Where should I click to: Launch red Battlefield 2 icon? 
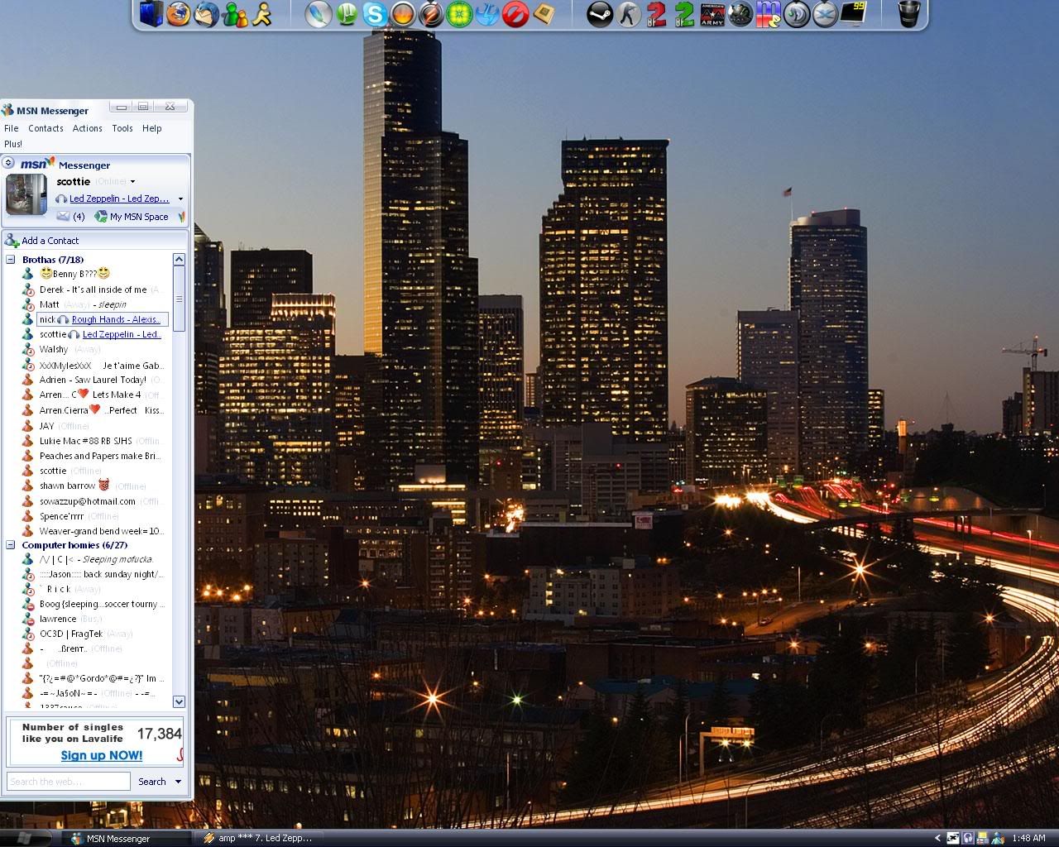656,14
